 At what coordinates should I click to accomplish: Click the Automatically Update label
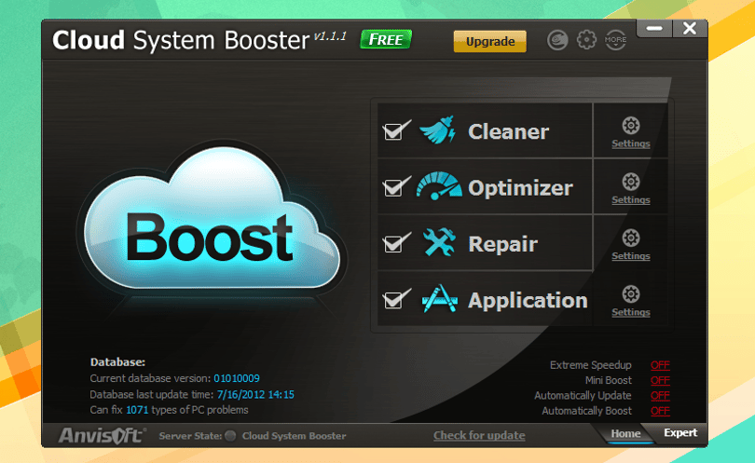coord(583,396)
